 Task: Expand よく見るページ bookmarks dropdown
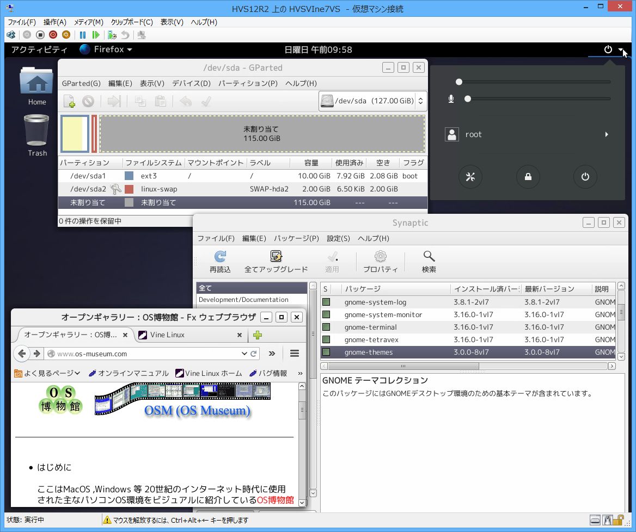[x=47, y=373]
